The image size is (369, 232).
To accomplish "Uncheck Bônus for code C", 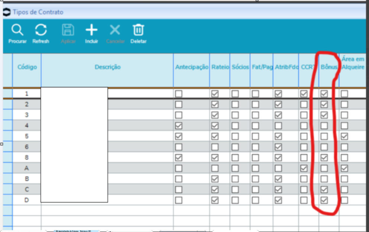I will point(324,189).
